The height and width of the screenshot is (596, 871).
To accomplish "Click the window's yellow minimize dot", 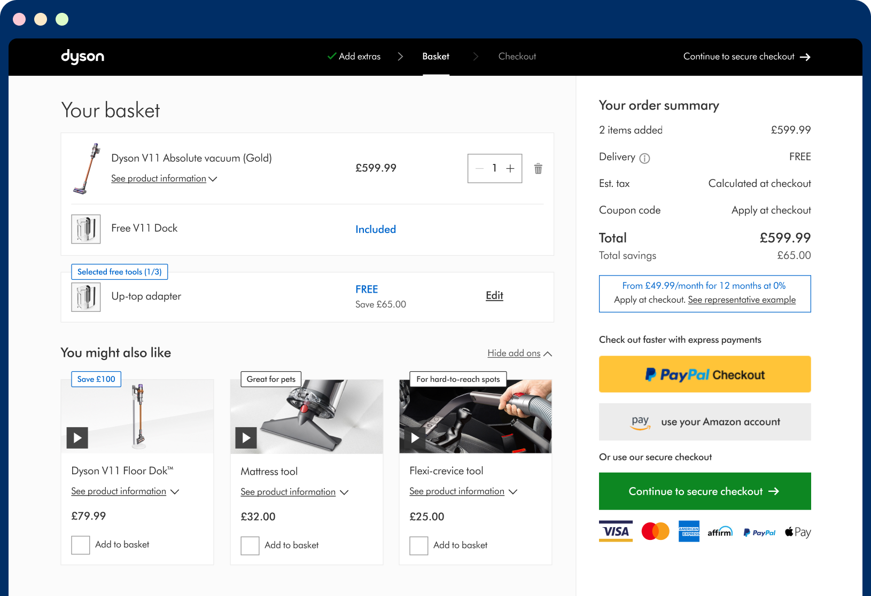I will 41,19.
